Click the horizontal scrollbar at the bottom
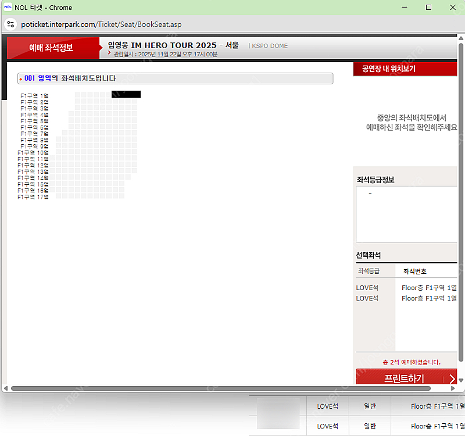This screenshot has width=465, height=436. point(221,388)
